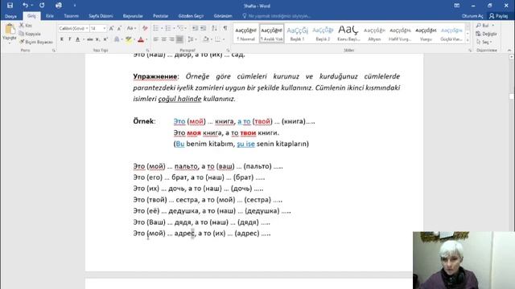Increase font size with the grow font icon

pyautogui.click(x=112, y=29)
